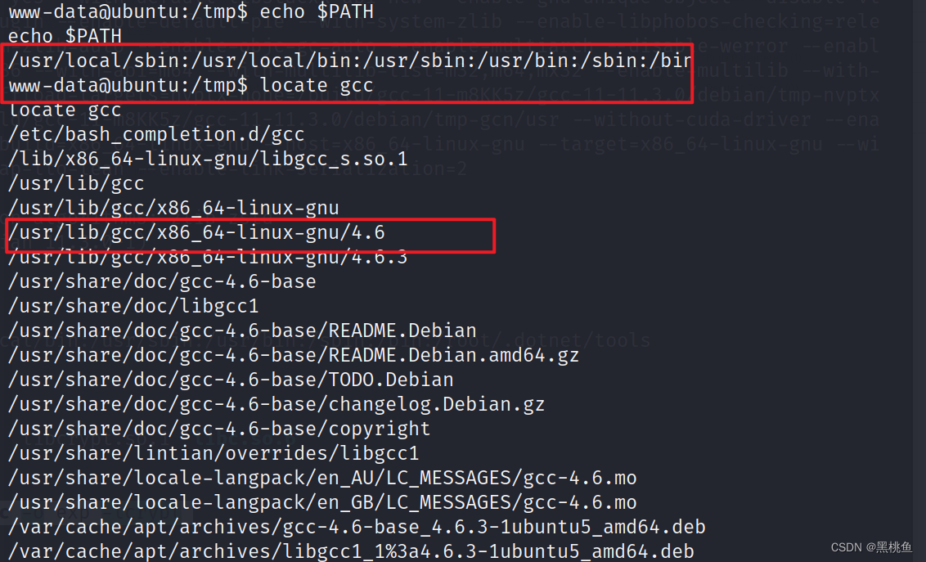The image size is (926, 562).
Task: Click the gcc-4.6-base/README.Debian line
Action: 242,330
